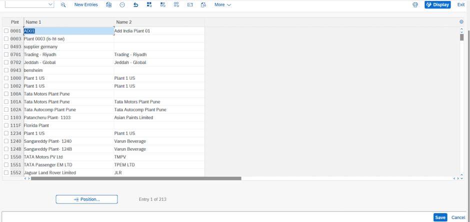The image size is (470, 222).
Task: Tick the row checkbox for 0493
Action: click(x=6, y=47)
